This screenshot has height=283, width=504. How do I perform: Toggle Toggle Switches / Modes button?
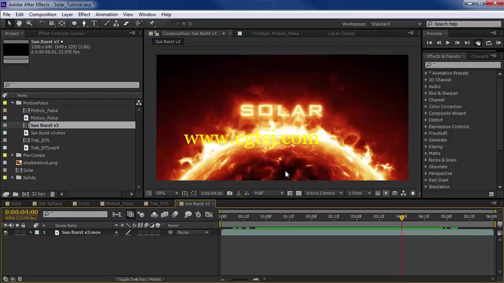pyautogui.click(x=139, y=279)
